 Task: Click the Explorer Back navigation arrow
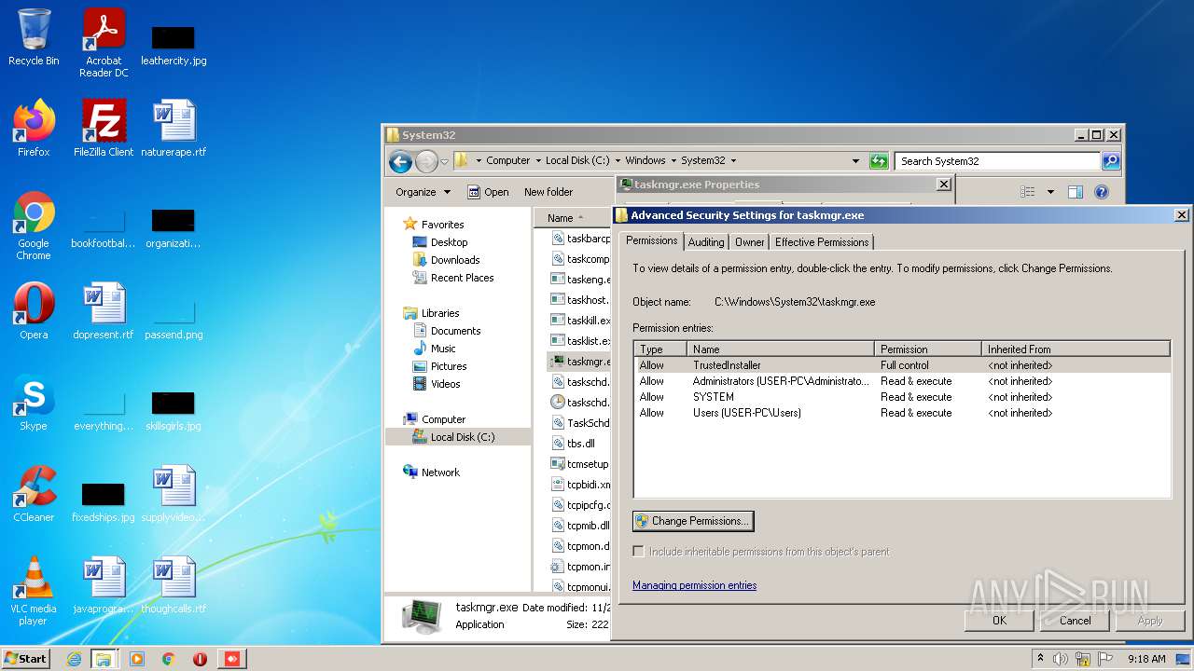(x=400, y=161)
